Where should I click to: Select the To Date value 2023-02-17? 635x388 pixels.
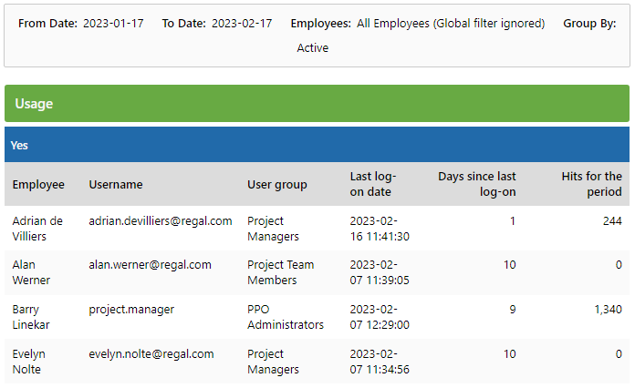click(242, 24)
